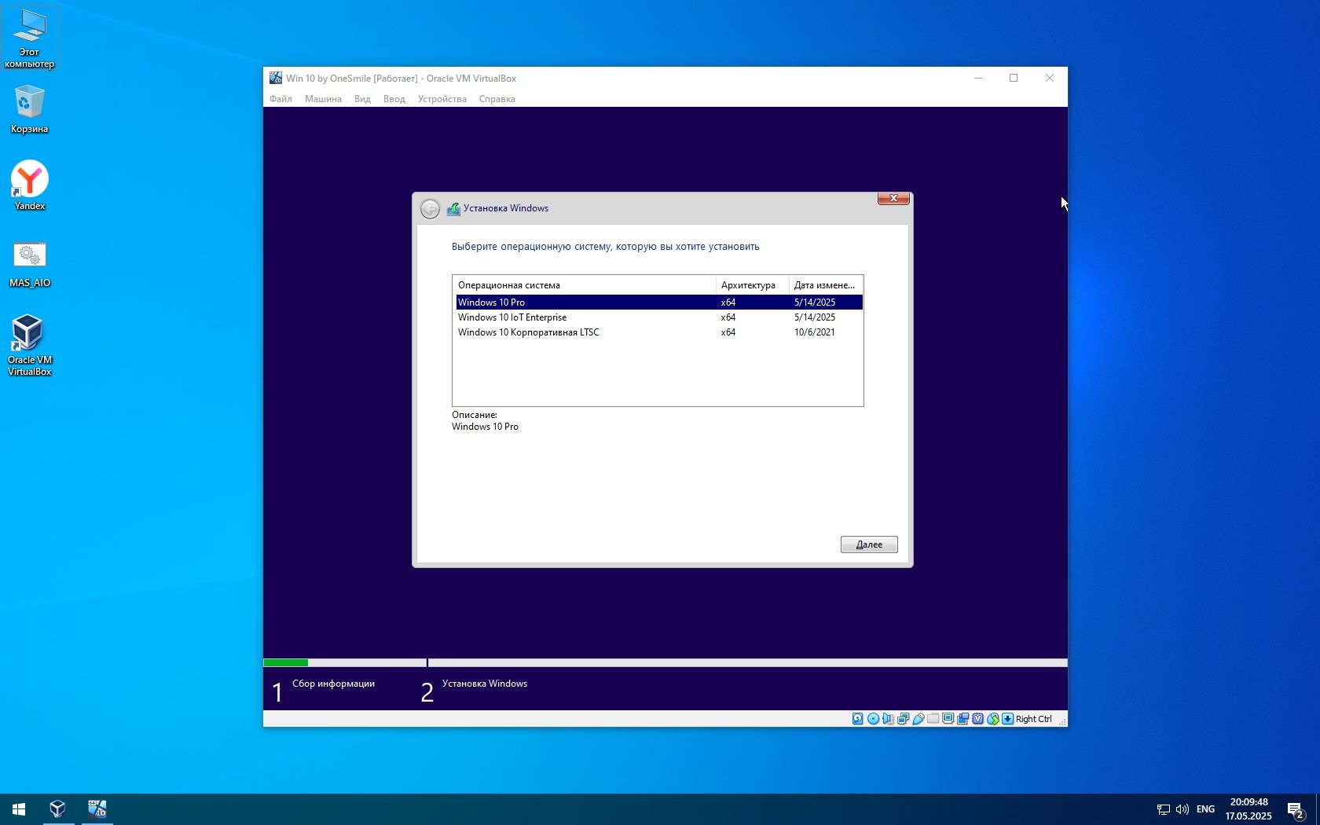Viewport: 1320px width, 825px height.
Task: Click the back arrow in the setup dialog
Action: tap(430, 209)
